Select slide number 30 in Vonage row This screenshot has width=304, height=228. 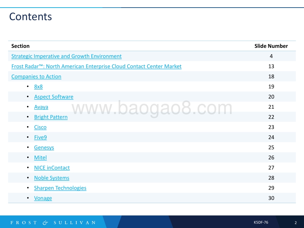[271, 198]
